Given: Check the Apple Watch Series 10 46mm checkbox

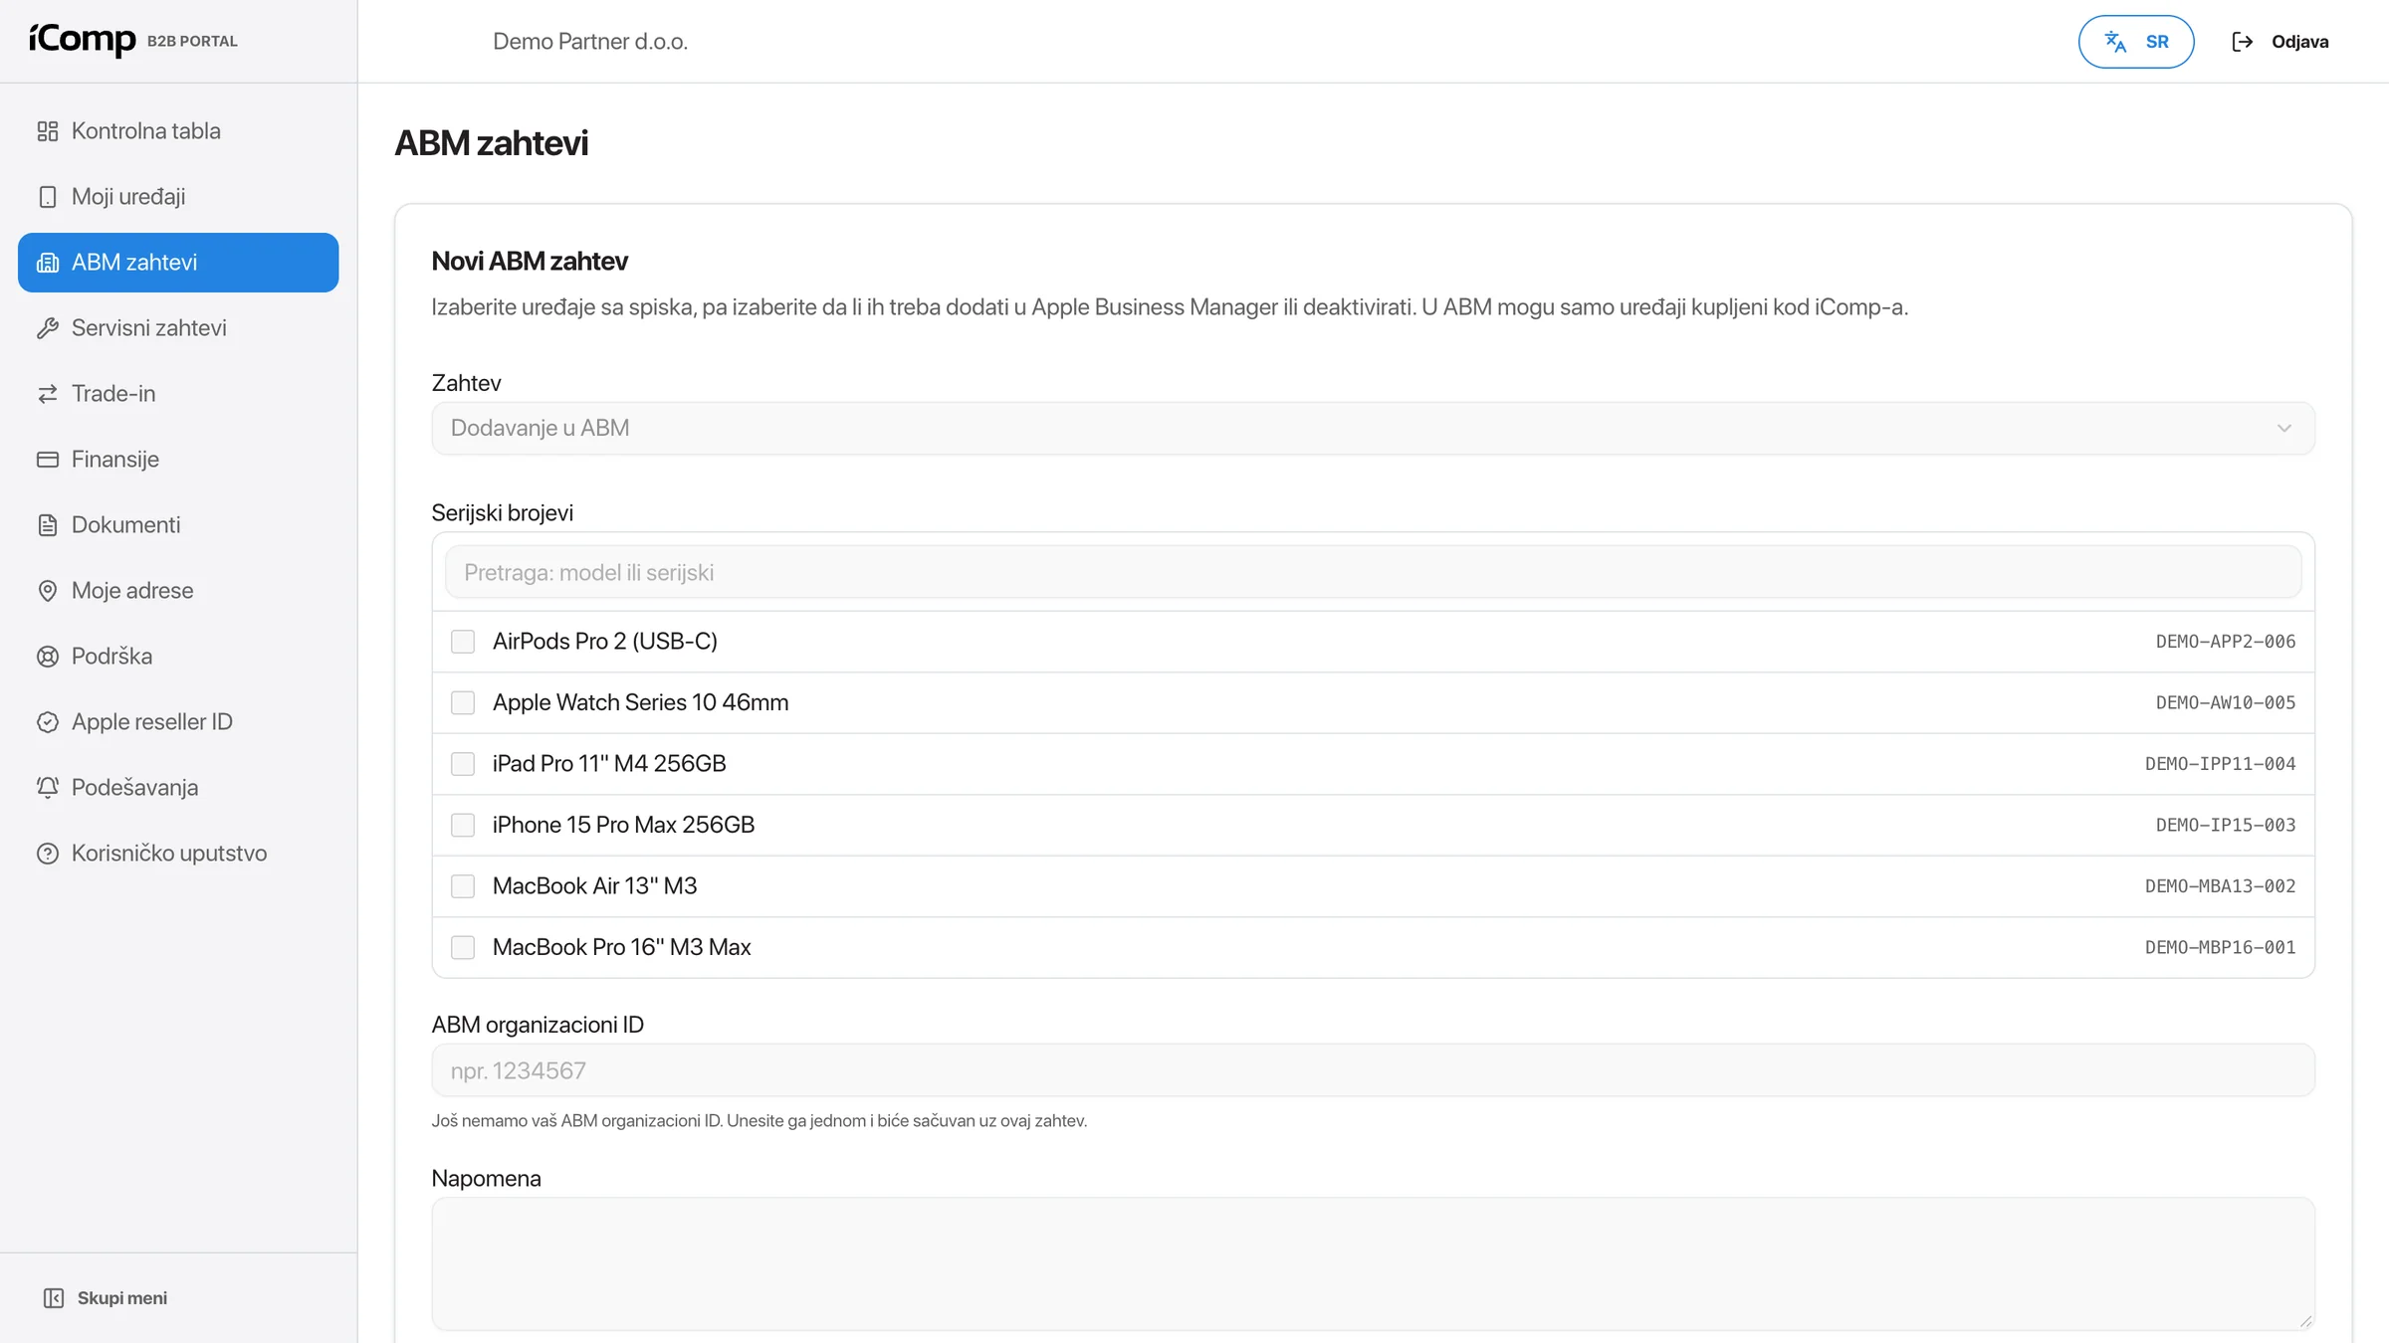Looking at the screenshot, I should click(x=463, y=703).
